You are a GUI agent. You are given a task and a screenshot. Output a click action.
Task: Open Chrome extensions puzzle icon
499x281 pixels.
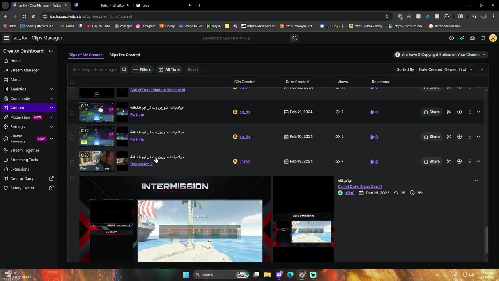tap(446, 16)
